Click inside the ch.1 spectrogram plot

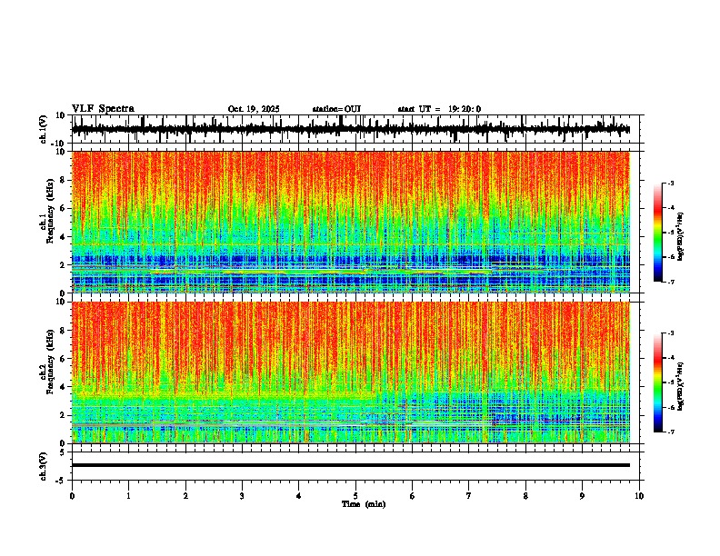(x=351, y=222)
